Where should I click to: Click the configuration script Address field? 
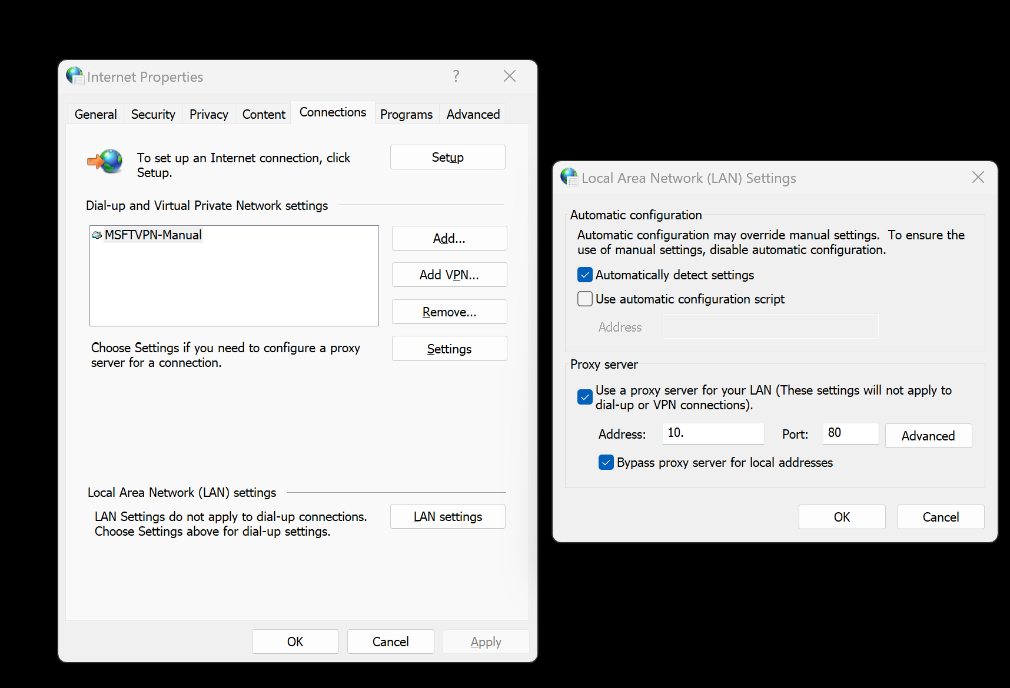pos(771,326)
